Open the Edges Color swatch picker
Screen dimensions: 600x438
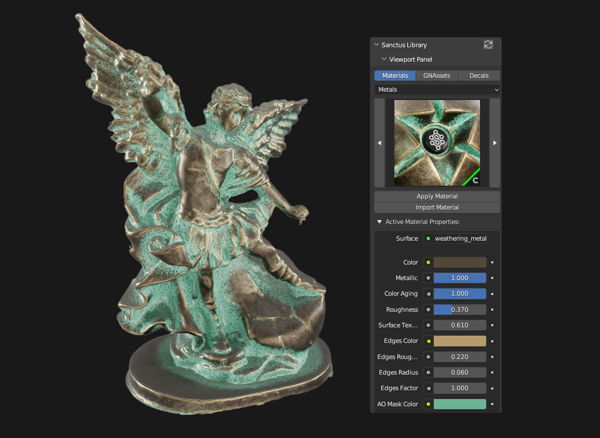pos(460,341)
